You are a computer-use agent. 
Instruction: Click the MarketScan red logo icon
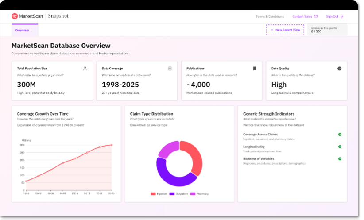coord(15,16)
